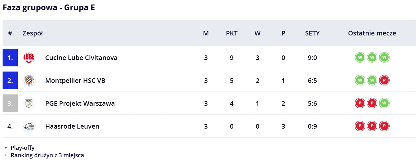Click Warszawa's first red P result icon
This screenshot has width=417, height=165.
click(360, 103)
